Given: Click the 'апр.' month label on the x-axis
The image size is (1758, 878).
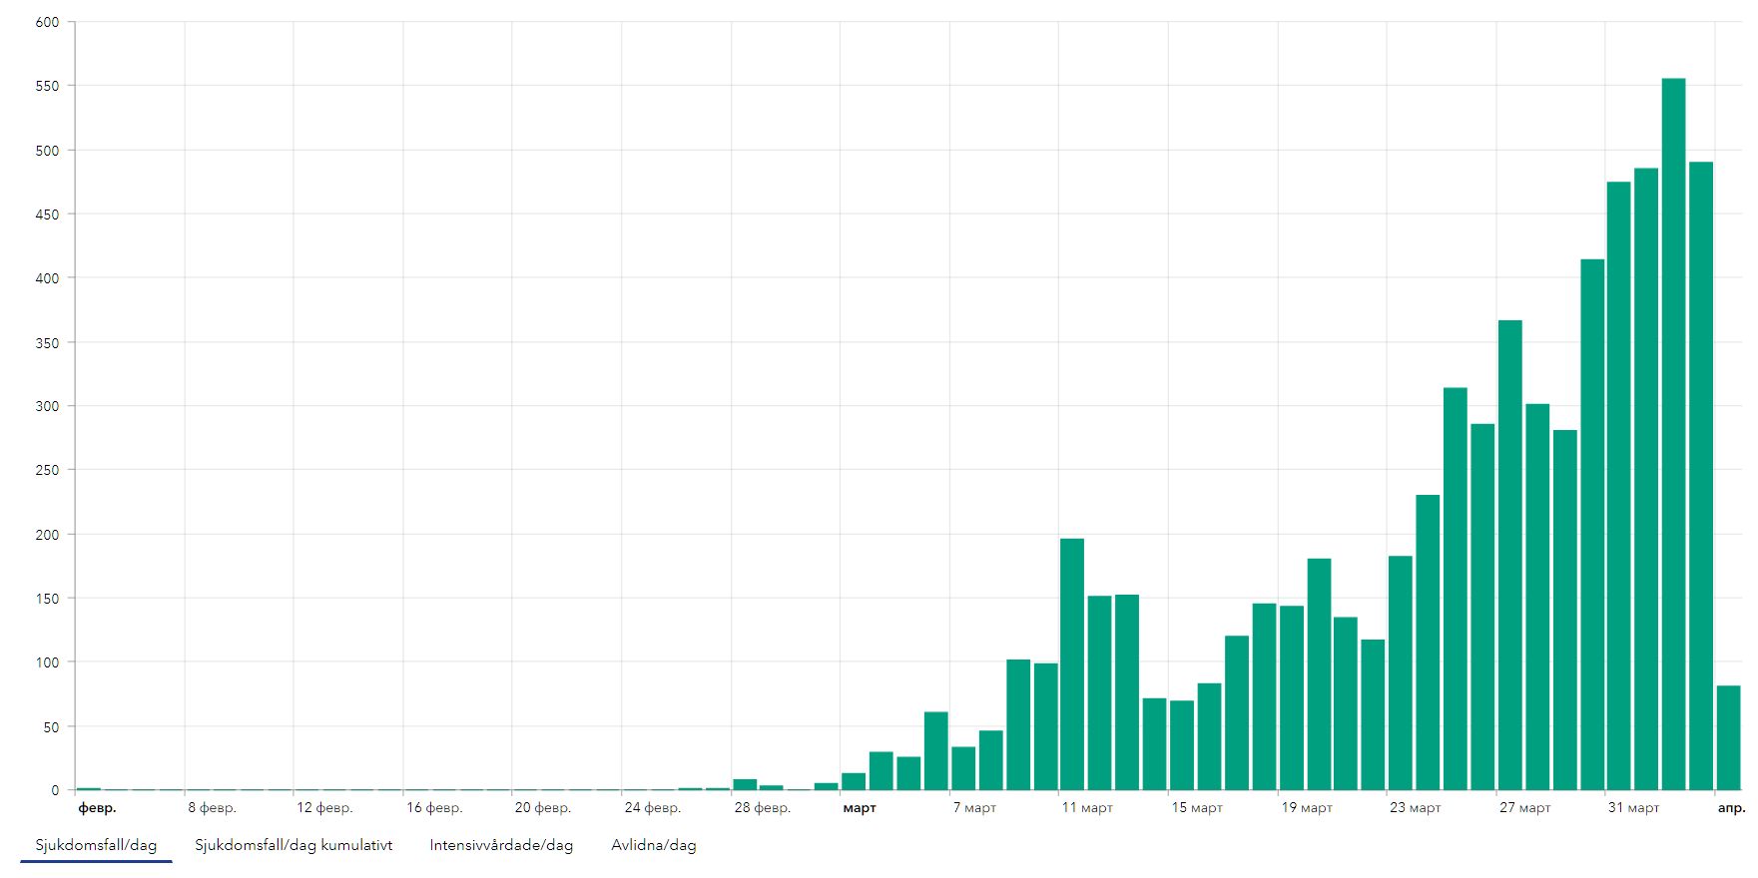Looking at the screenshot, I should click(x=1730, y=808).
